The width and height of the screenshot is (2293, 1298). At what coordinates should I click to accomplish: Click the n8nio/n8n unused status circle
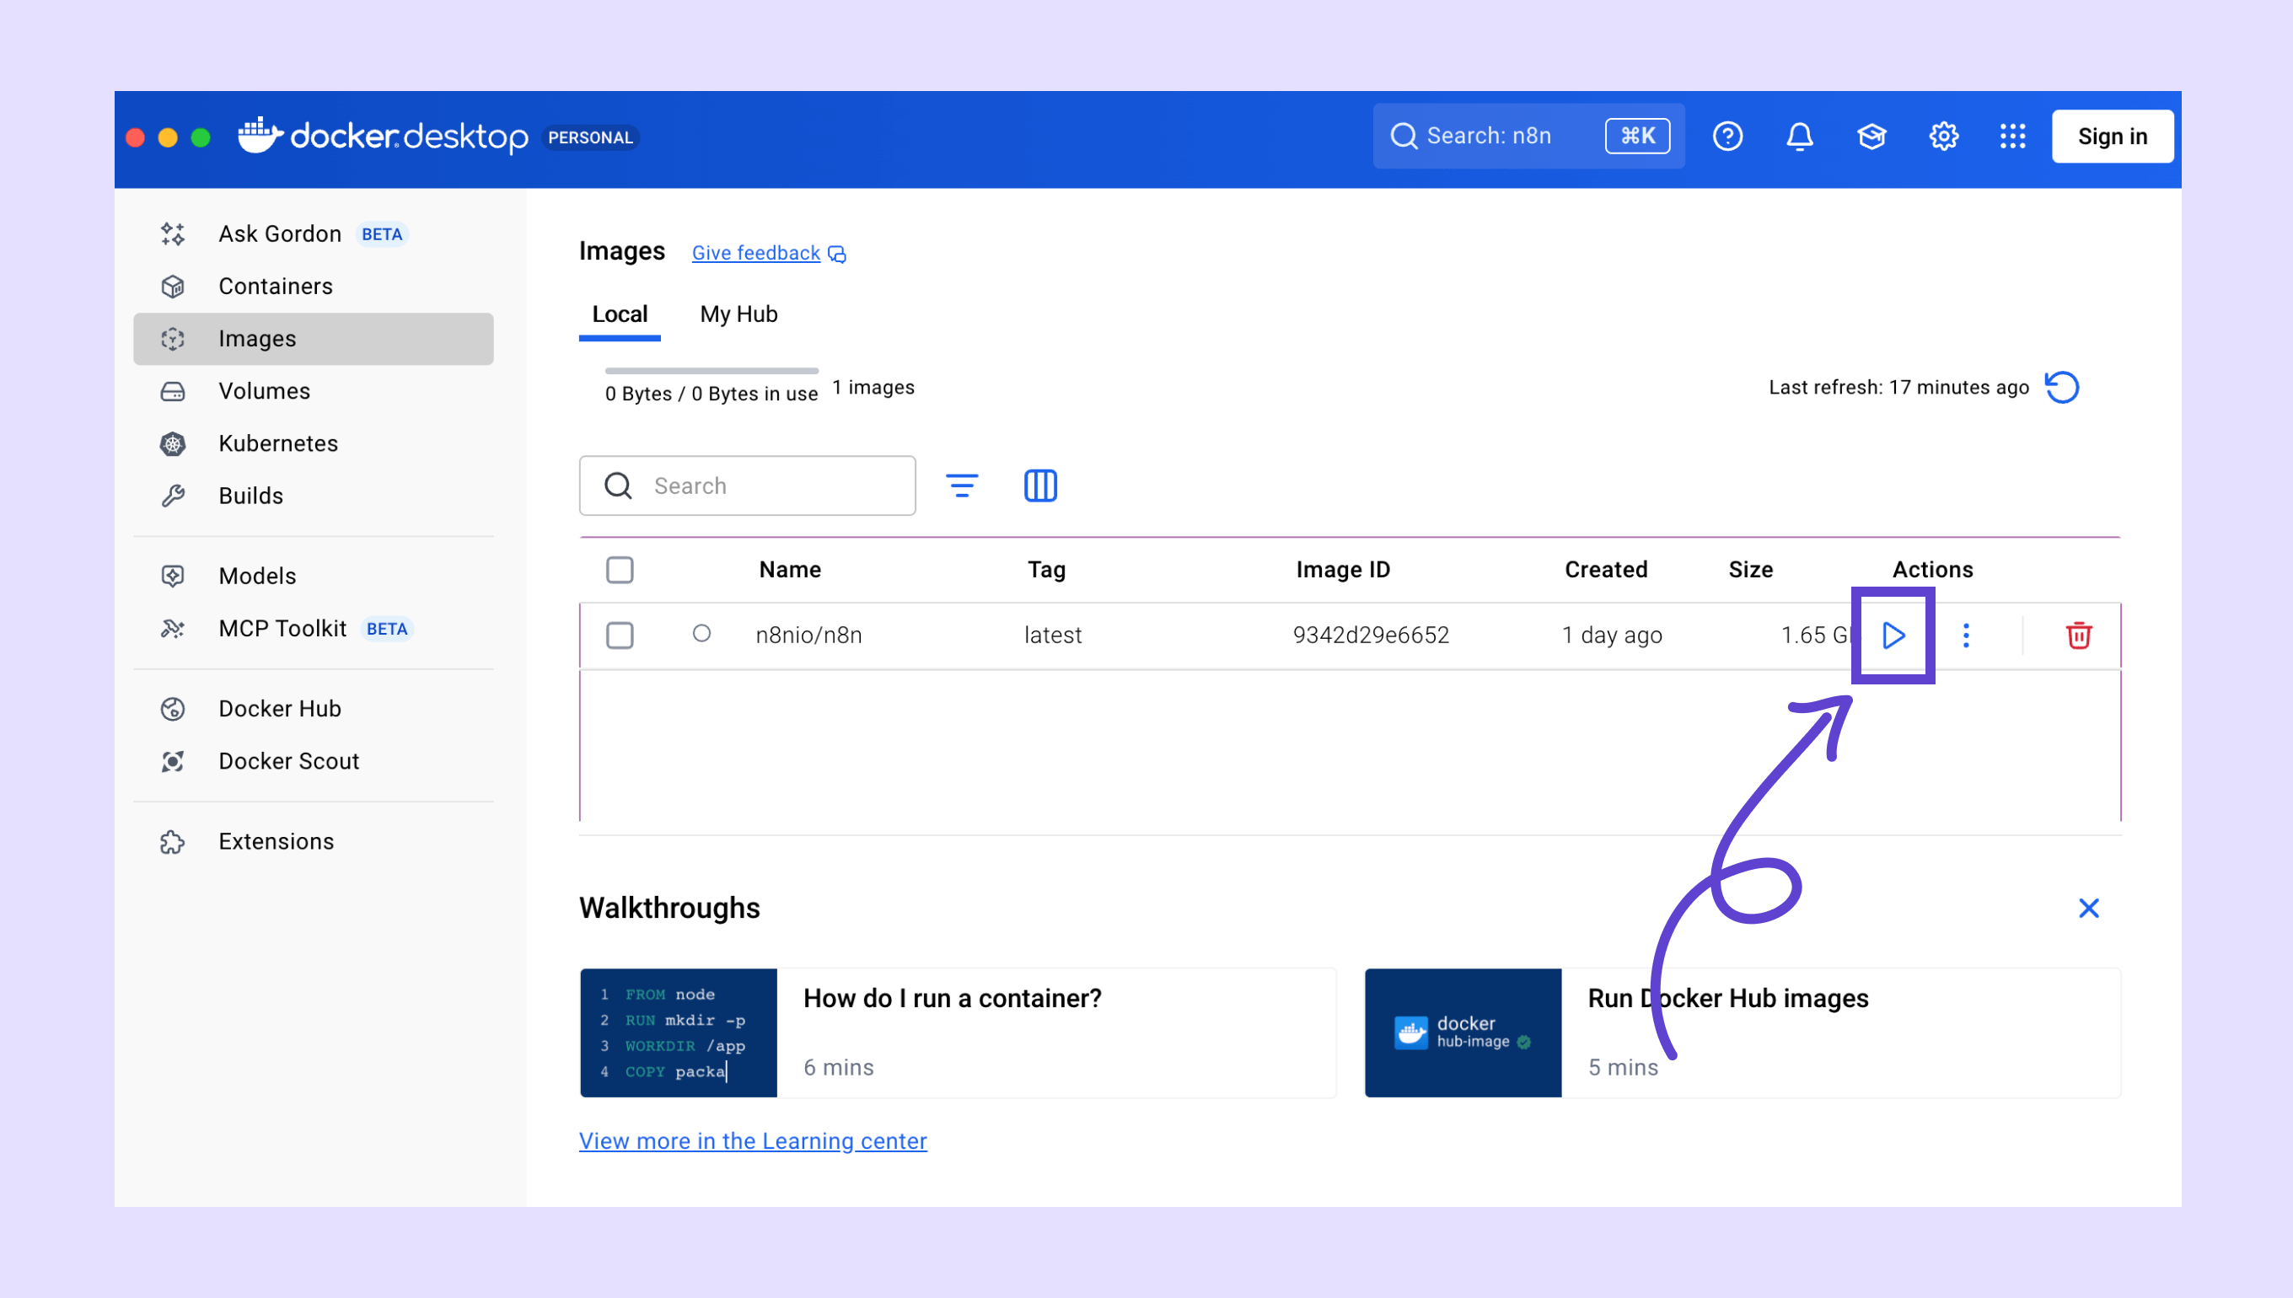pyautogui.click(x=701, y=634)
